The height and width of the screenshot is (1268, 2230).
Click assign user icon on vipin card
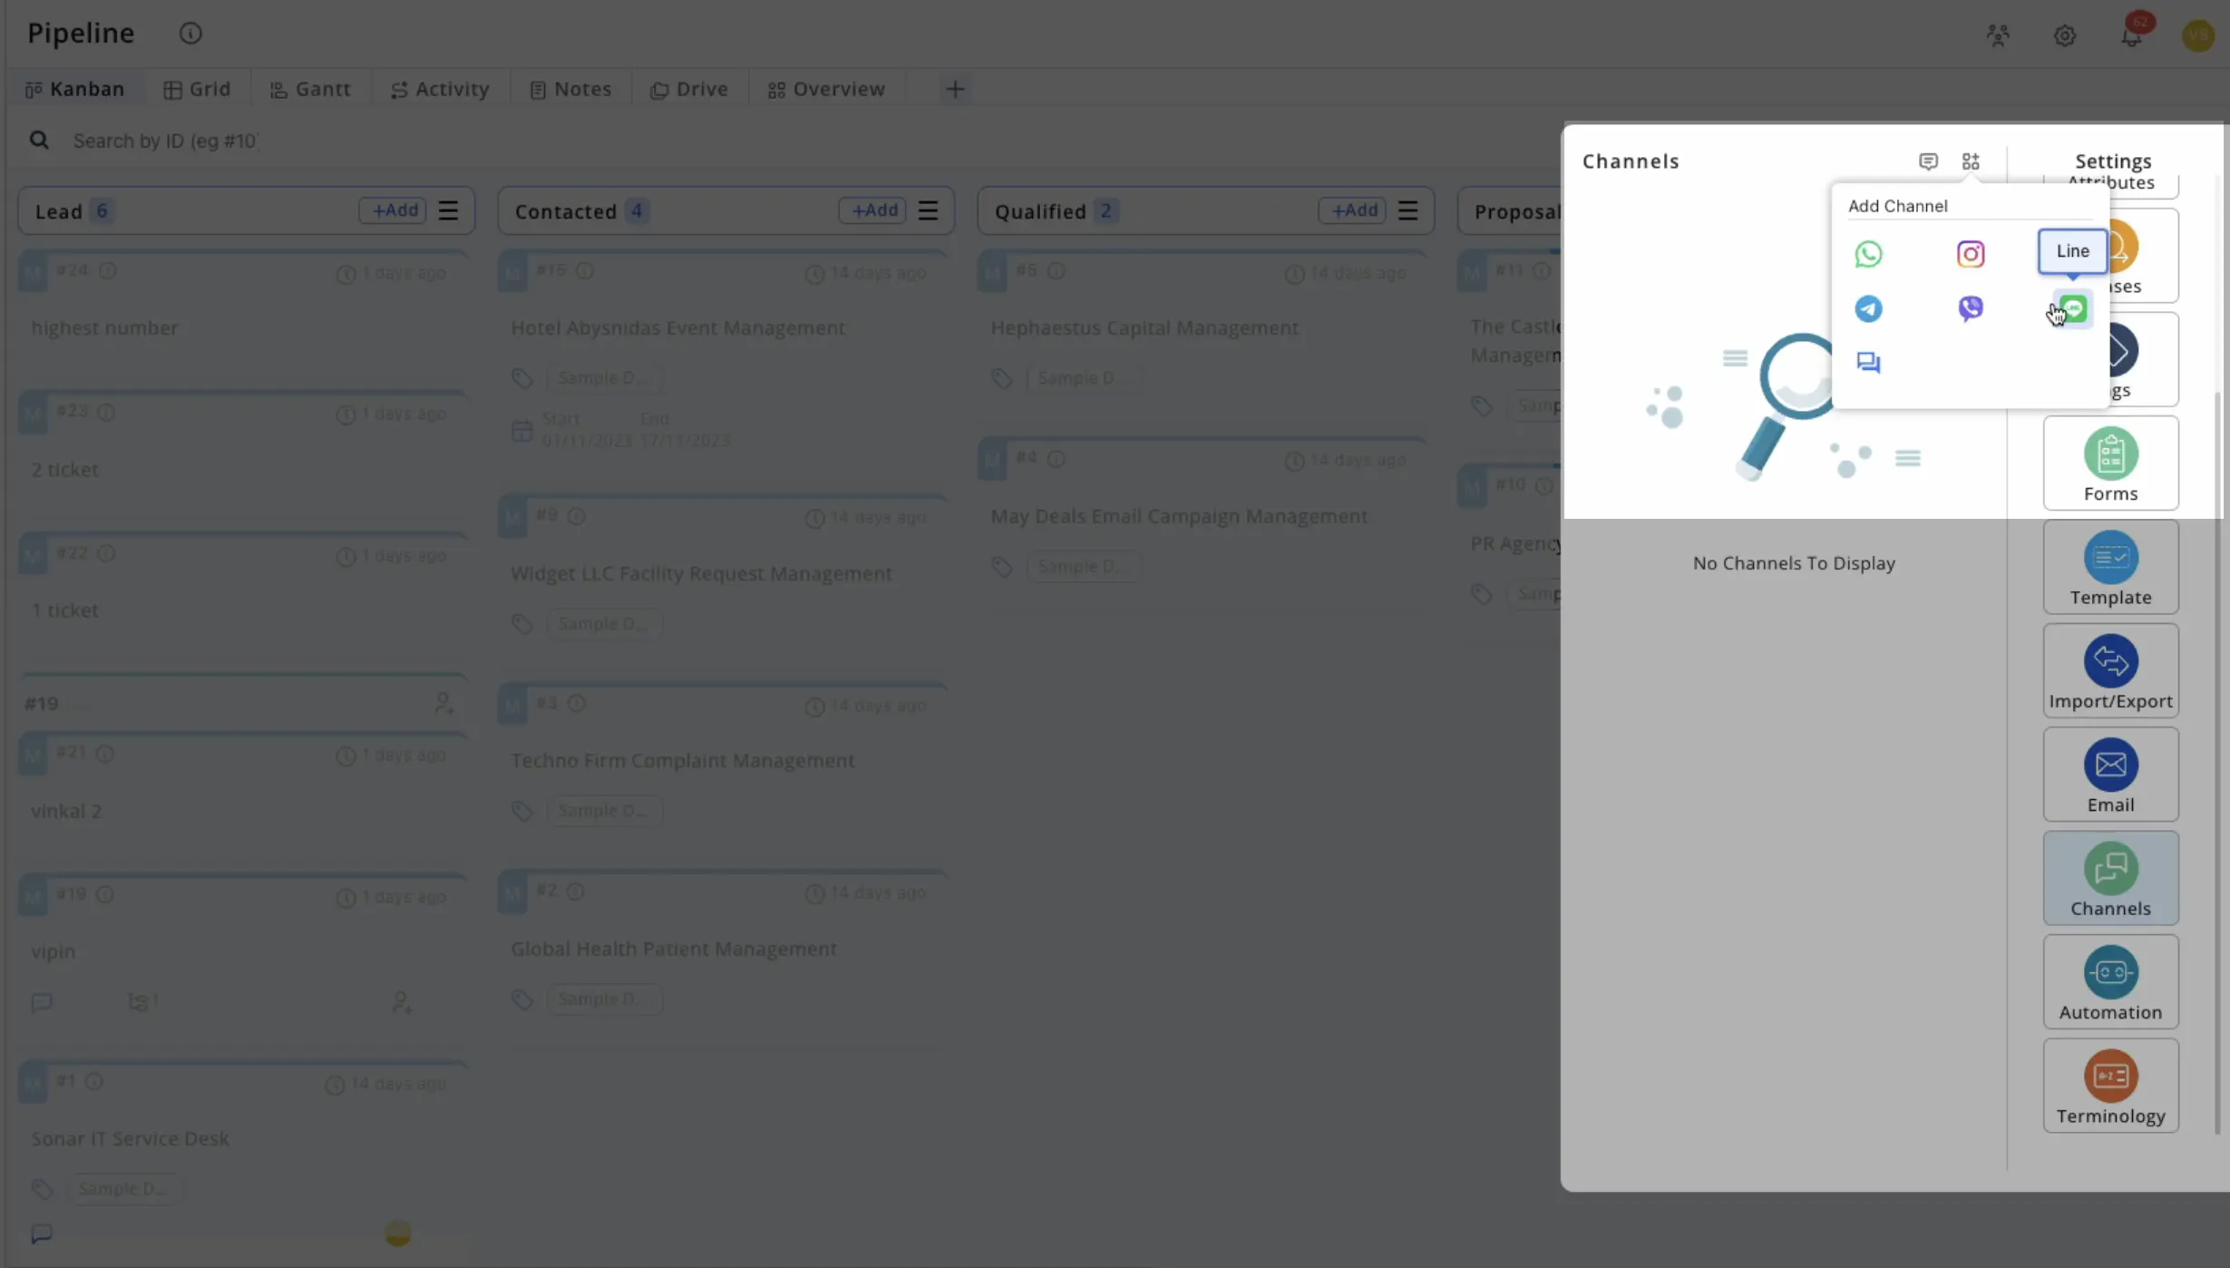point(402,1002)
